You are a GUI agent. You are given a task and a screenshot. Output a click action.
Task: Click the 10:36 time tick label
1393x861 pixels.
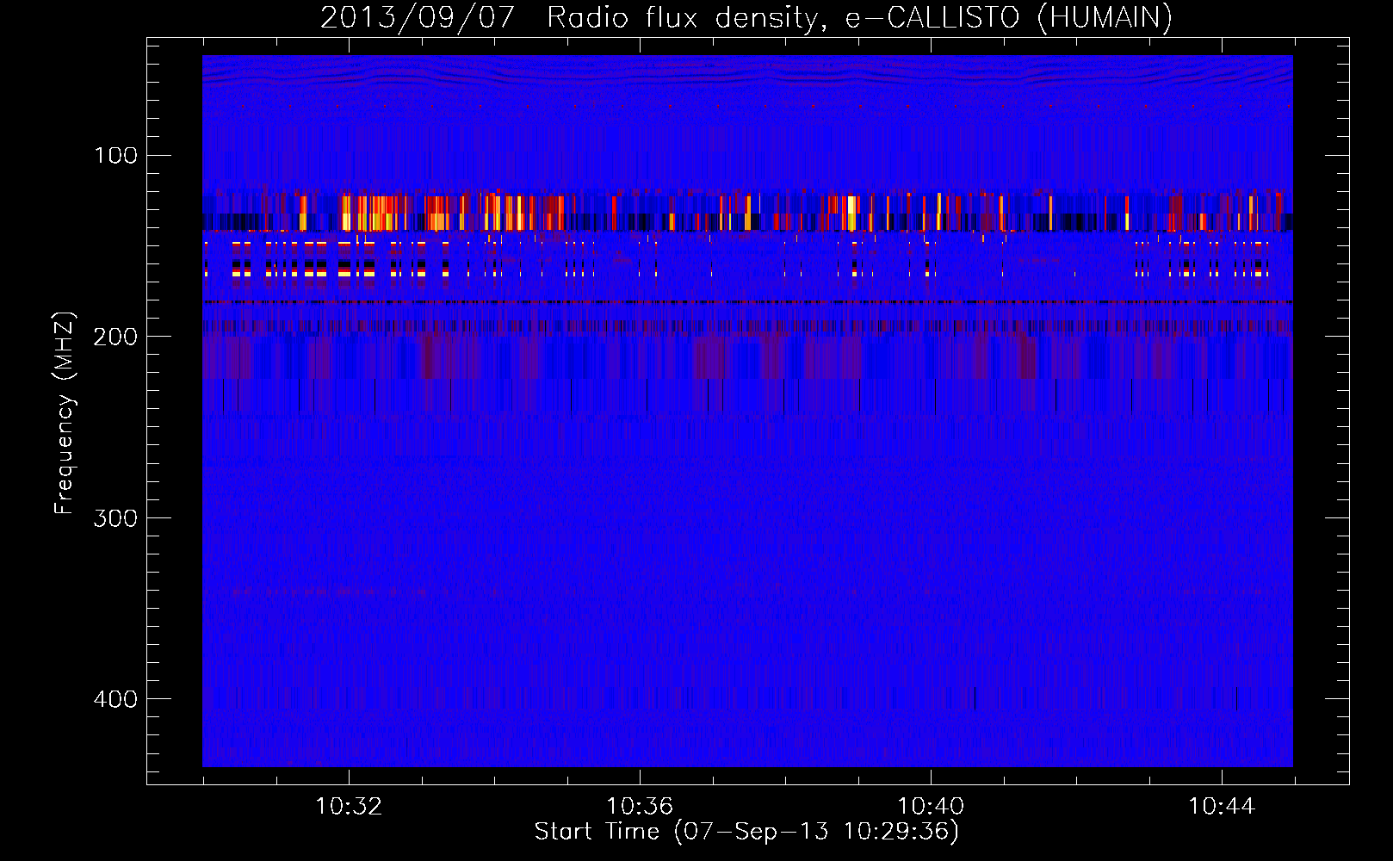point(640,807)
